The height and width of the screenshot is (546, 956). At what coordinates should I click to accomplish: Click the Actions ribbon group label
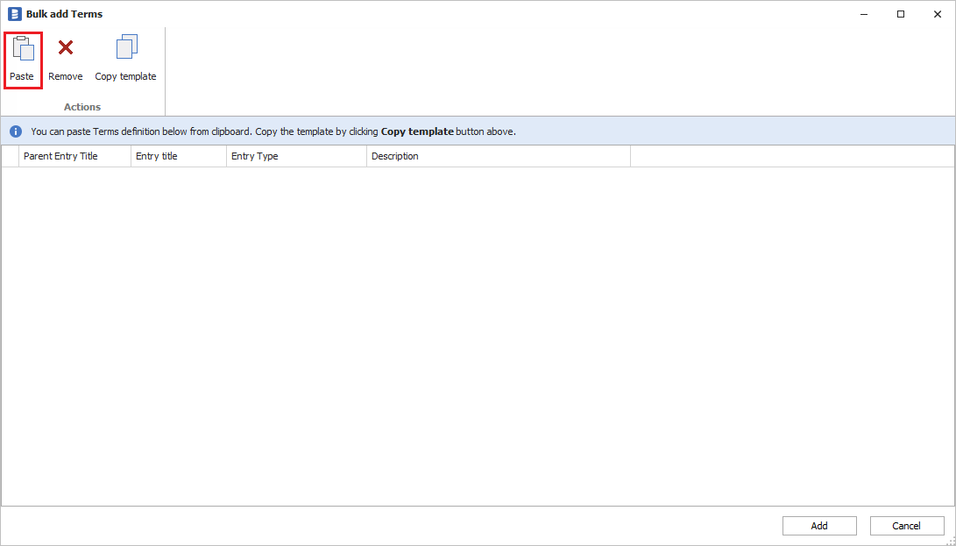coord(82,107)
